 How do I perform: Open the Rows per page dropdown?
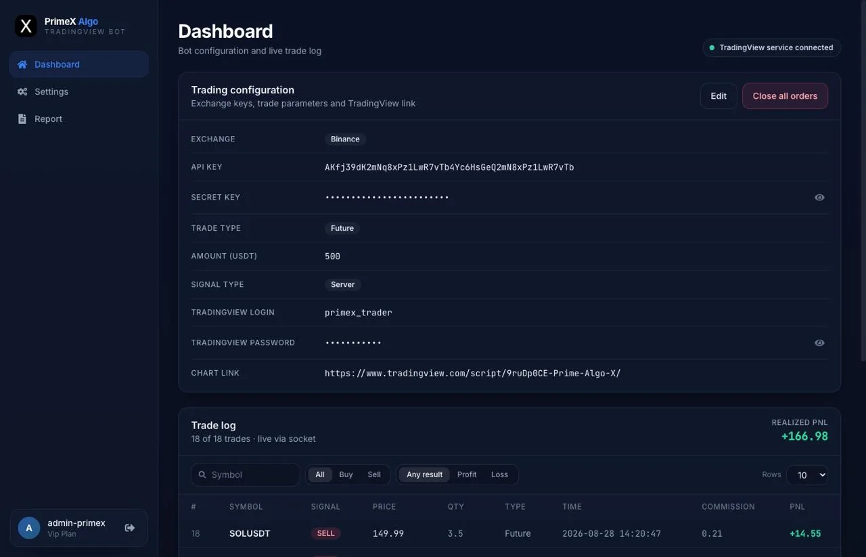807,475
